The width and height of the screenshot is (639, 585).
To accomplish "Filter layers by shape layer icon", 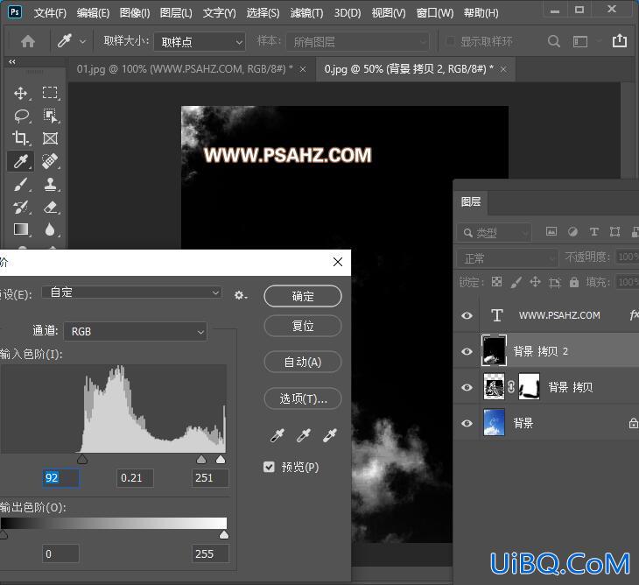I will 614,231.
